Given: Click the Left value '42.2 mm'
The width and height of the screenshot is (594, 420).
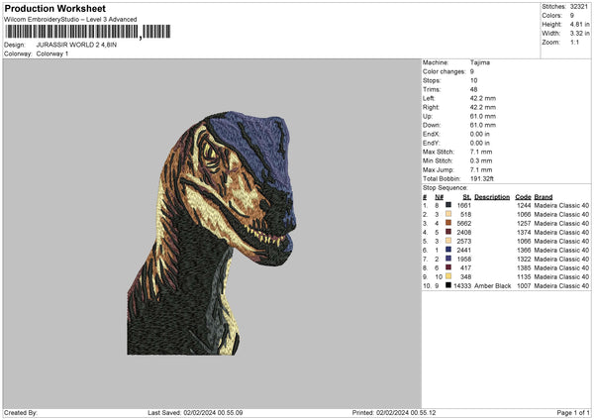Looking at the screenshot, I should pyautogui.click(x=483, y=98).
